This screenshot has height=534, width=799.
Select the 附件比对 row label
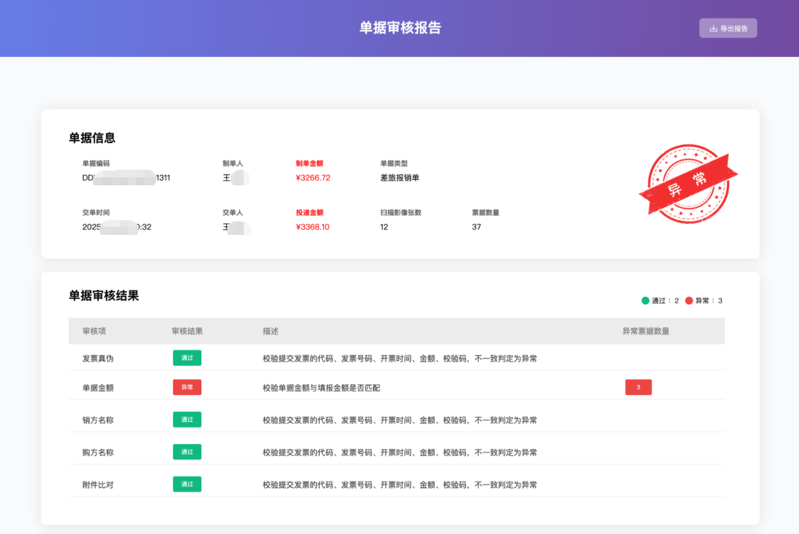click(x=98, y=485)
